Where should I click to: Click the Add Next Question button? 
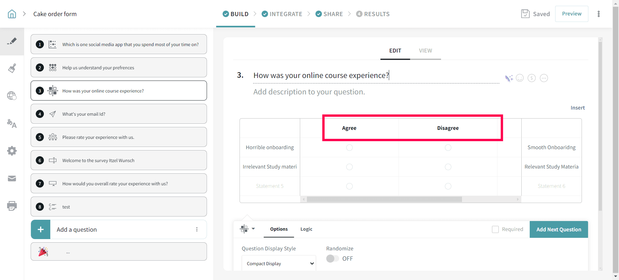pos(558,229)
